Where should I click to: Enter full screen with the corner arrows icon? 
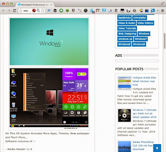point(162,4)
